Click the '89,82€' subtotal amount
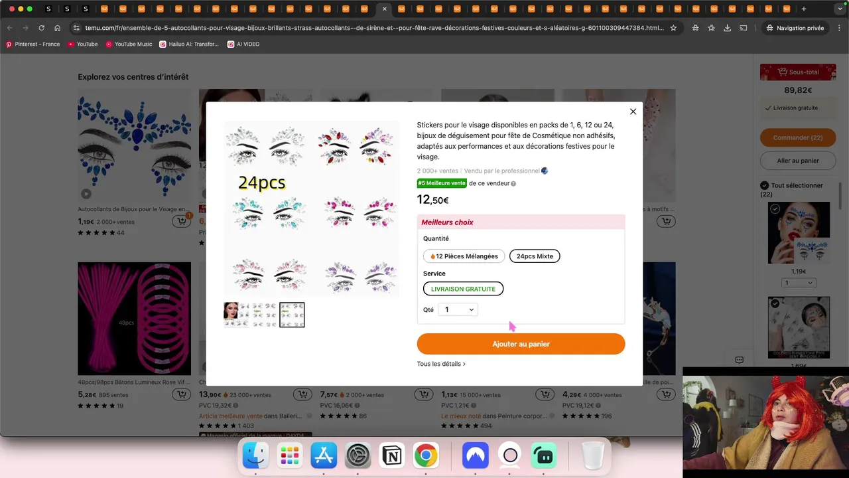Image resolution: width=849 pixels, height=478 pixels. (798, 90)
